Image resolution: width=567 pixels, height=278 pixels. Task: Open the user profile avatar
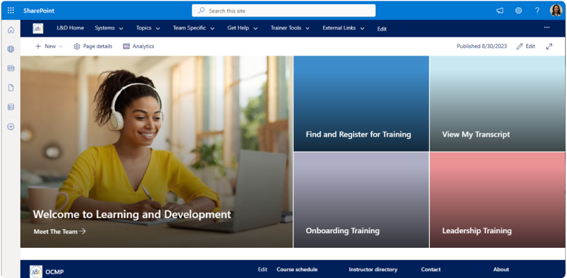tap(556, 11)
